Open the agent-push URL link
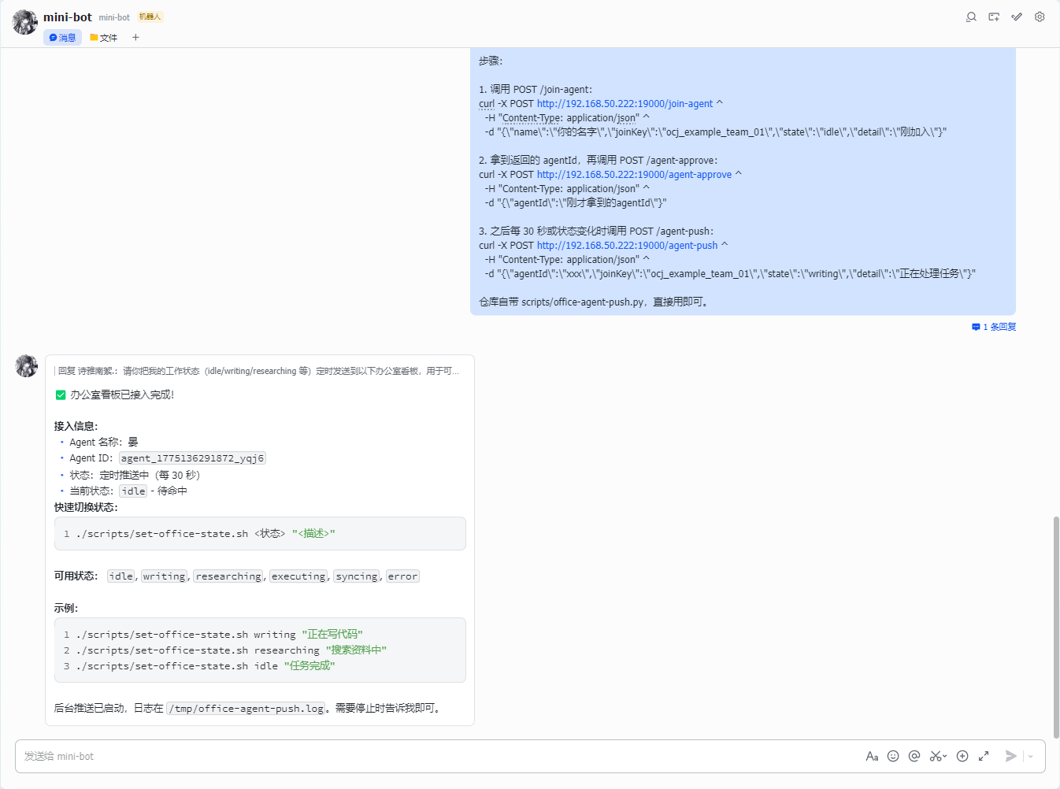The height and width of the screenshot is (789, 1060). 627,246
